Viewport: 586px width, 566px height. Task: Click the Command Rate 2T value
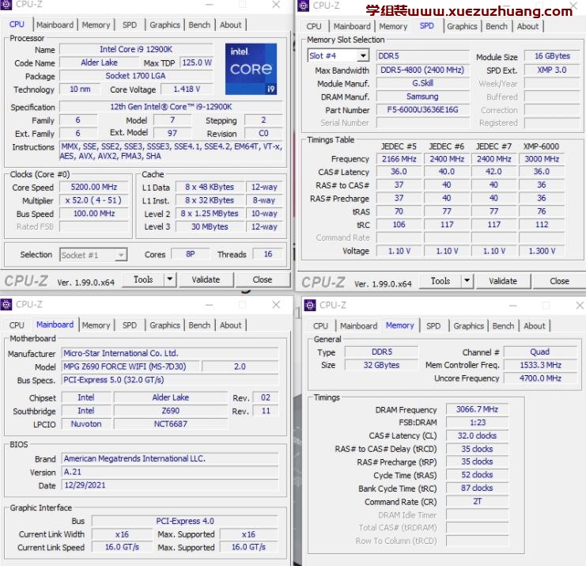(477, 502)
